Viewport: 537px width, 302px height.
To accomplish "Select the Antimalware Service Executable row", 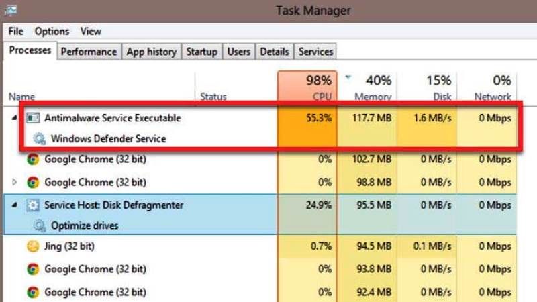I will 260,118.
